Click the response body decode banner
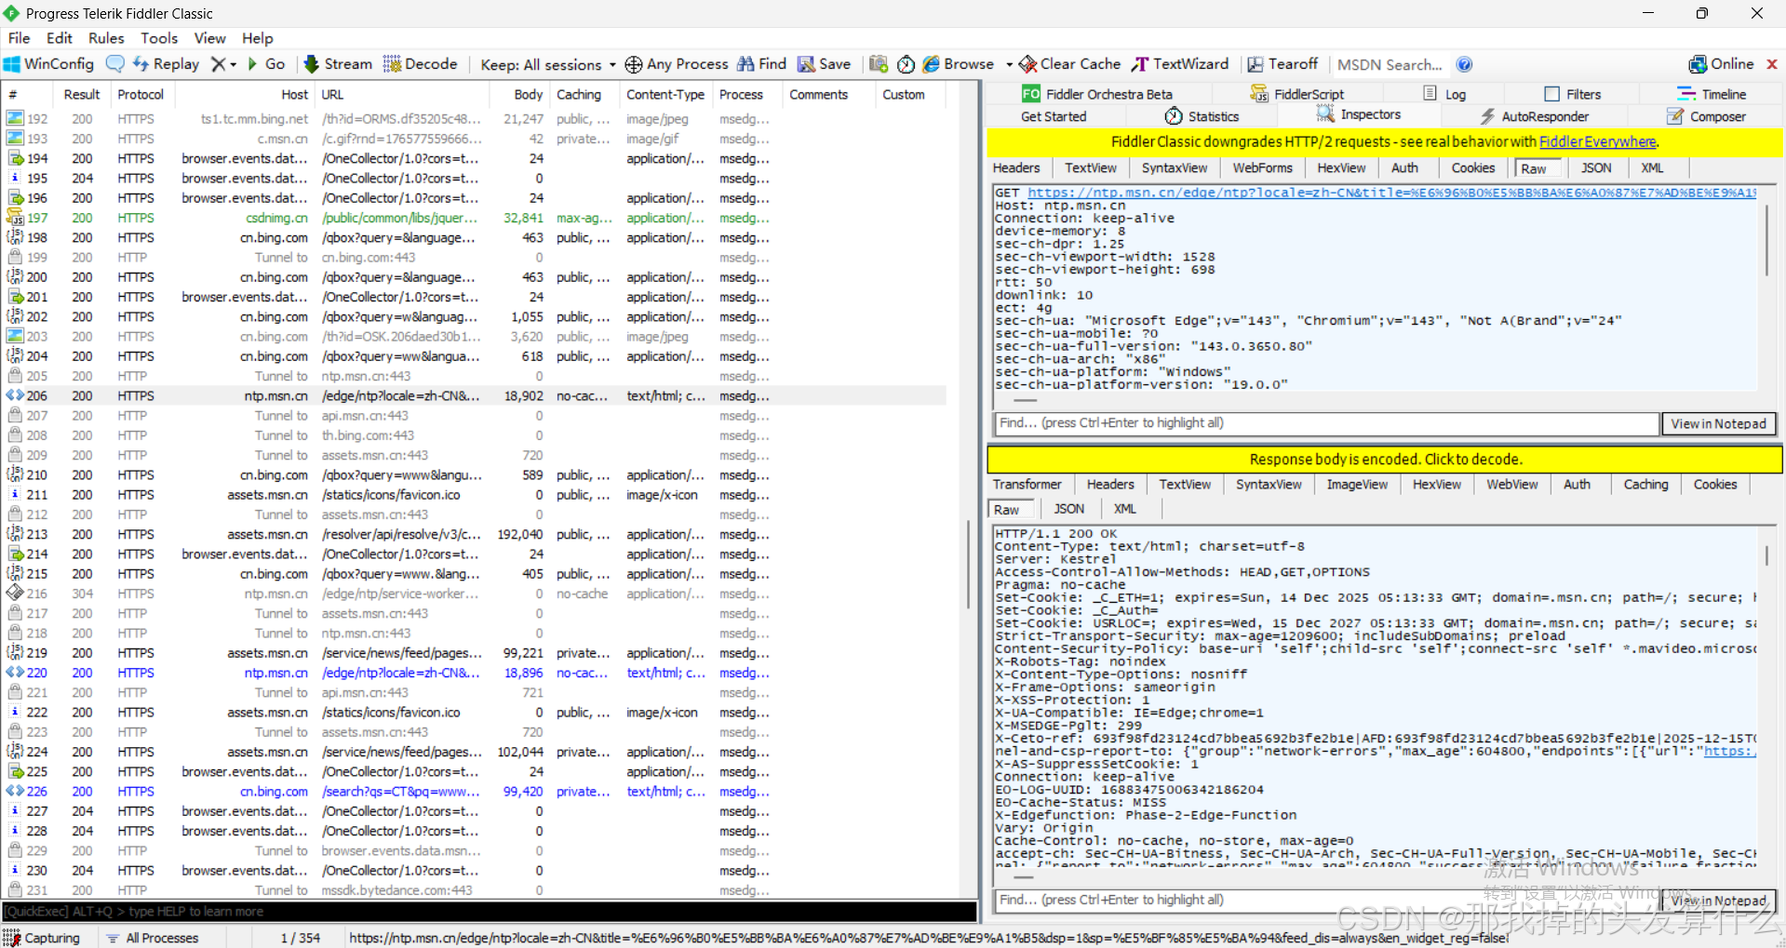The height and width of the screenshot is (948, 1786). click(1385, 460)
